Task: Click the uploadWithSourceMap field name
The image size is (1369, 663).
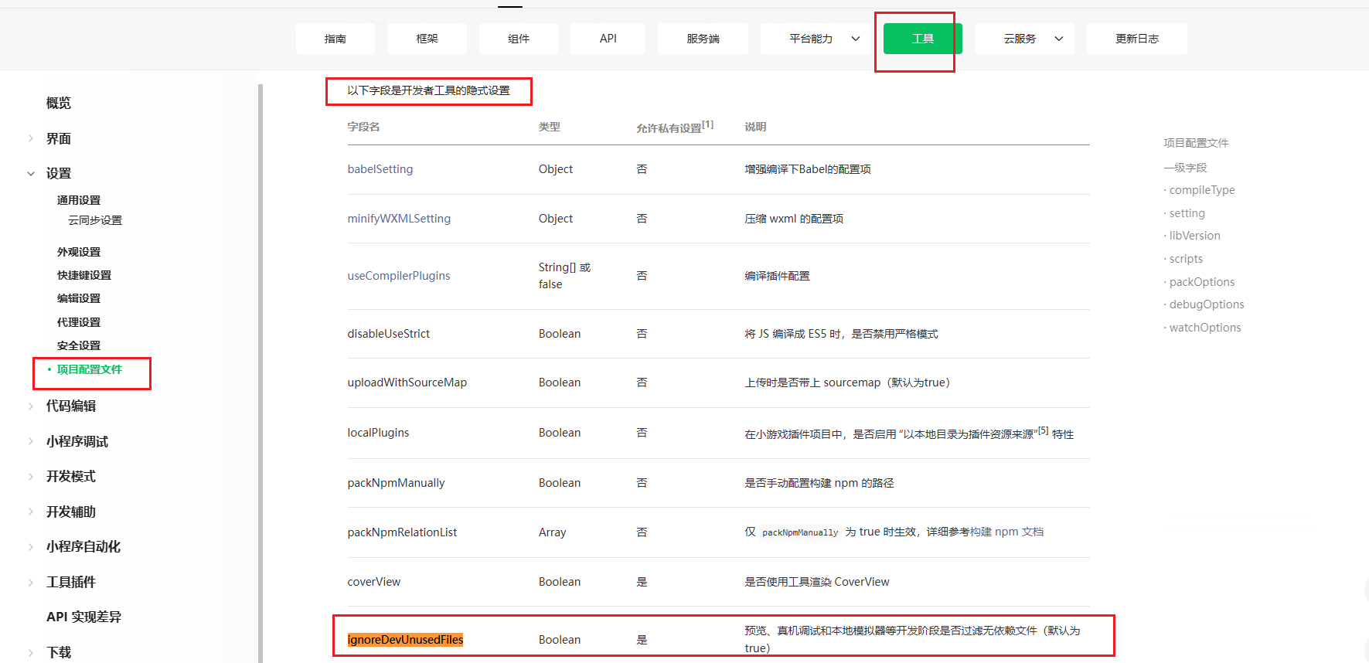Action: [407, 382]
